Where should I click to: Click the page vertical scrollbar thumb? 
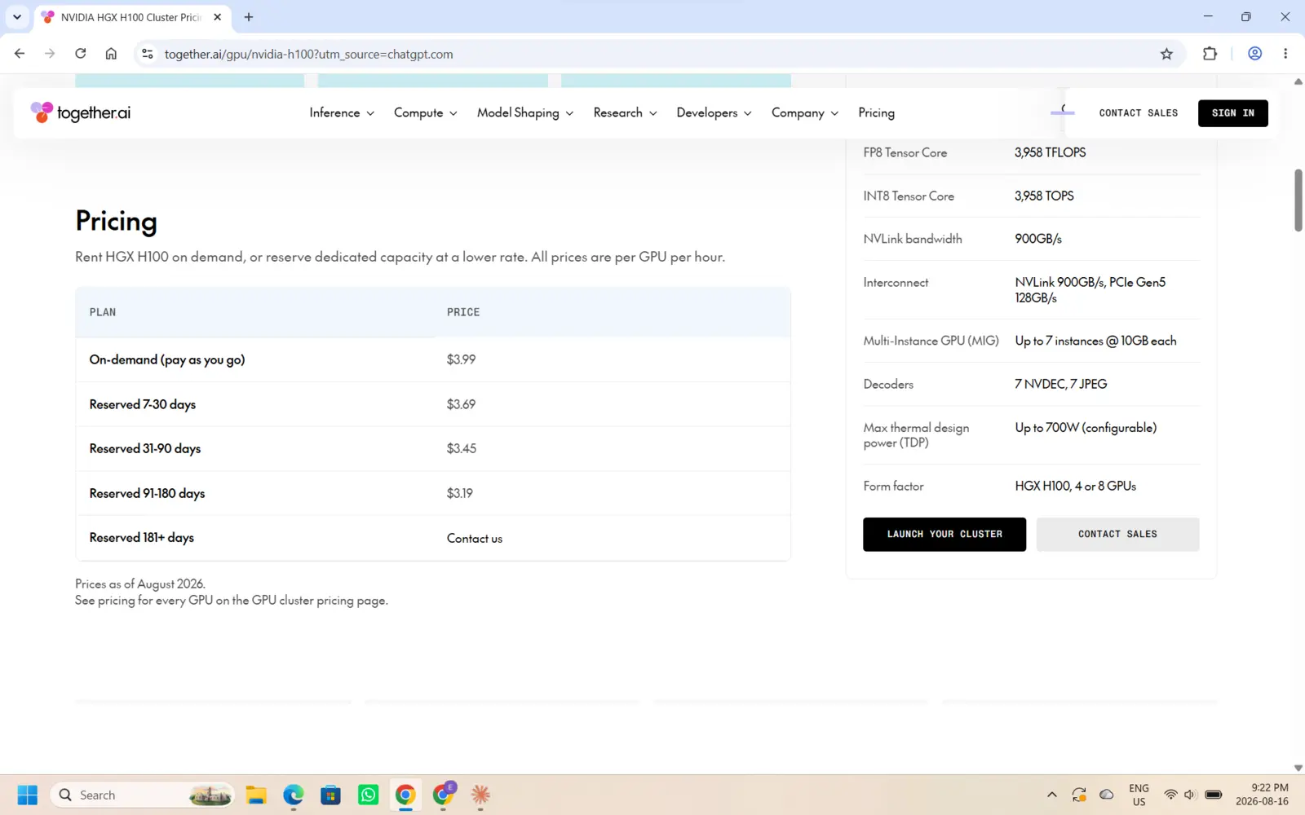click(1298, 200)
